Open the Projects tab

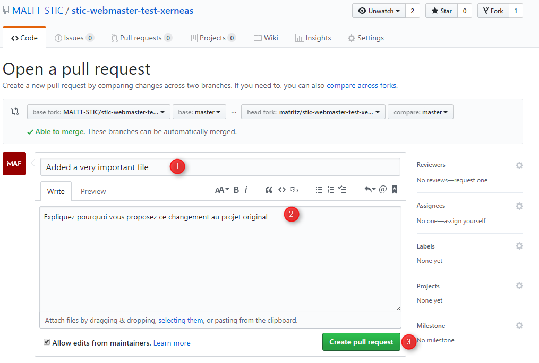[x=213, y=38]
